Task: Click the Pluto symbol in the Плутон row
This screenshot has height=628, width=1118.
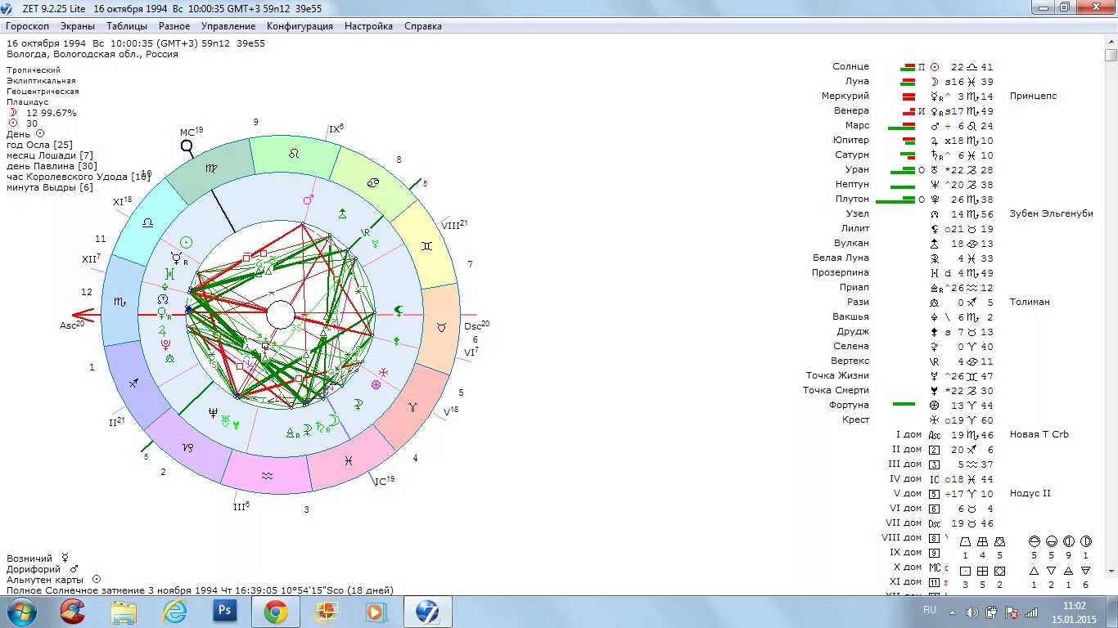Action: [x=935, y=200]
